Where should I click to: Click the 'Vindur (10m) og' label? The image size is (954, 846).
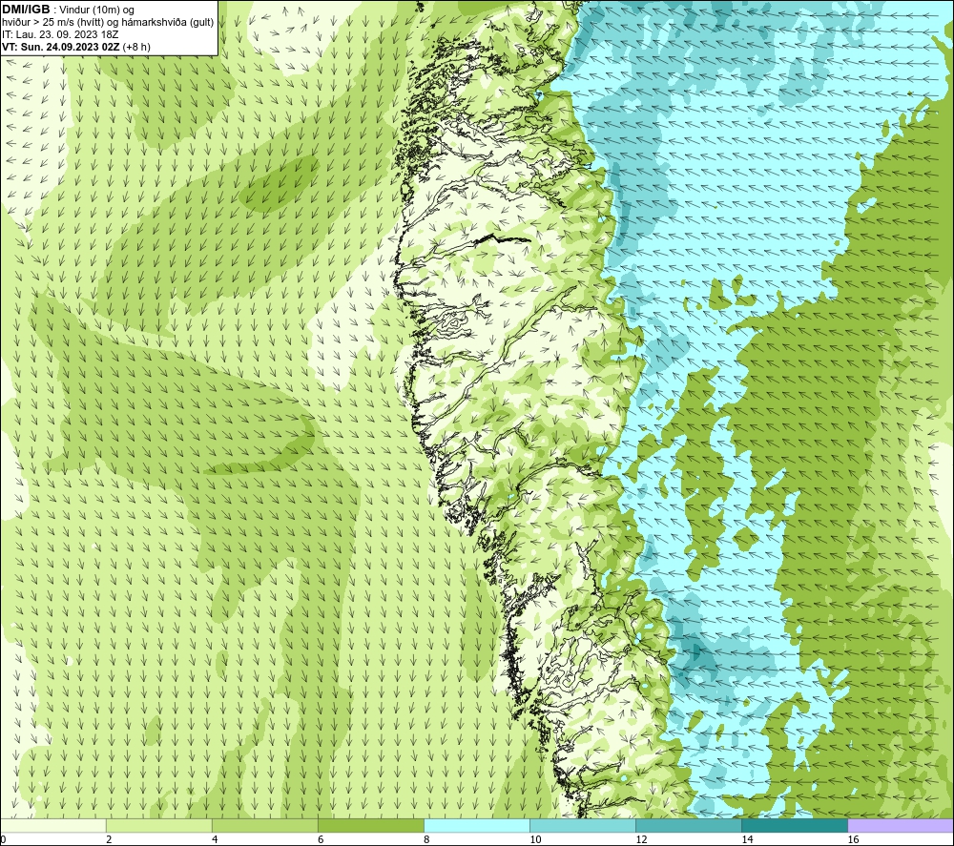pyautogui.click(x=96, y=10)
